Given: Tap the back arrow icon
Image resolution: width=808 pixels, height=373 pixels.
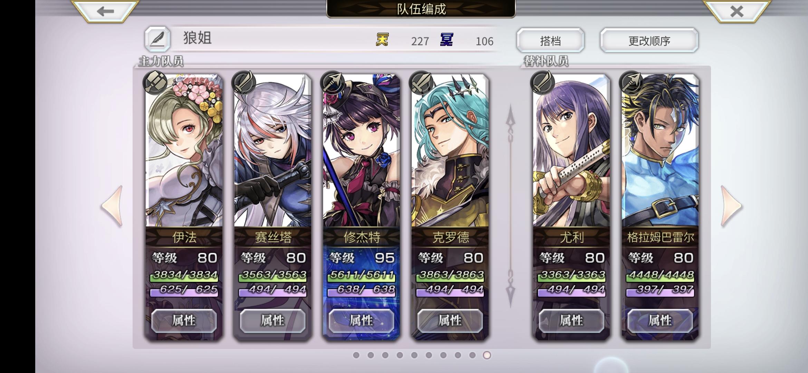Looking at the screenshot, I should 105,11.
